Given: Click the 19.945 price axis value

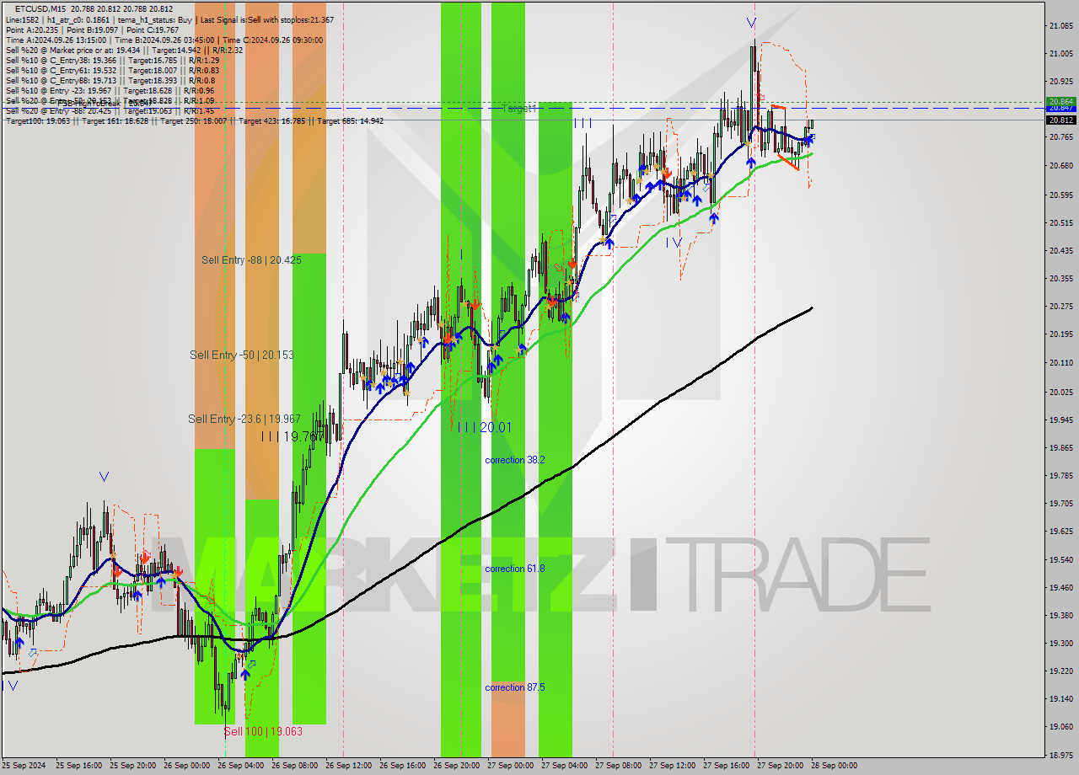Looking at the screenshot, I should click(1060, 420).
